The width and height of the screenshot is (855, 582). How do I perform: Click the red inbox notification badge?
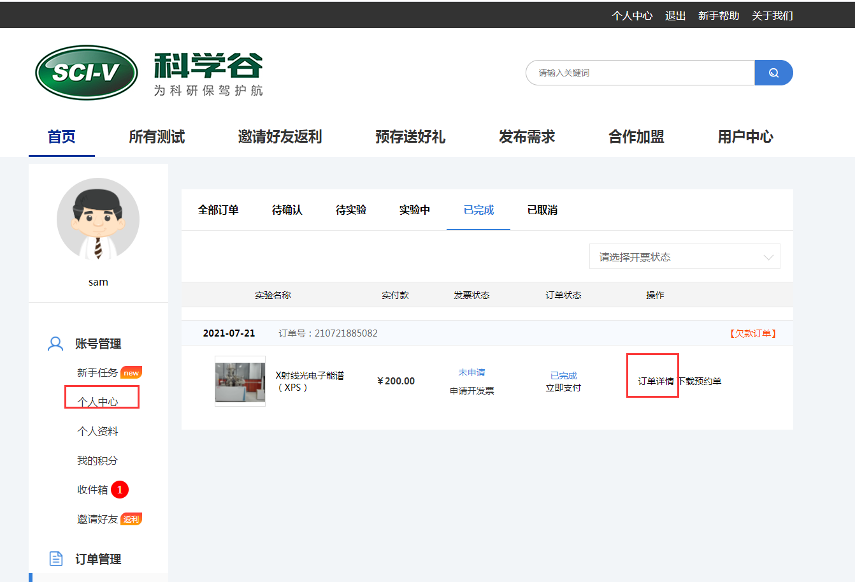(120, 490)
